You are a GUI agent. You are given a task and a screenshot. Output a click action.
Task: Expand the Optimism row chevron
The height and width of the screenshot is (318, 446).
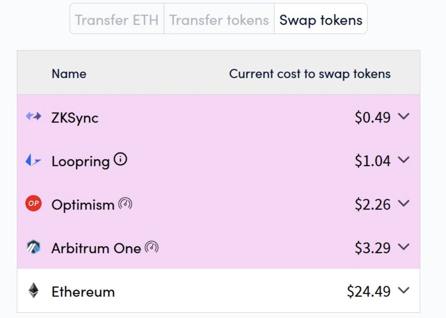(x=404, y=203)
